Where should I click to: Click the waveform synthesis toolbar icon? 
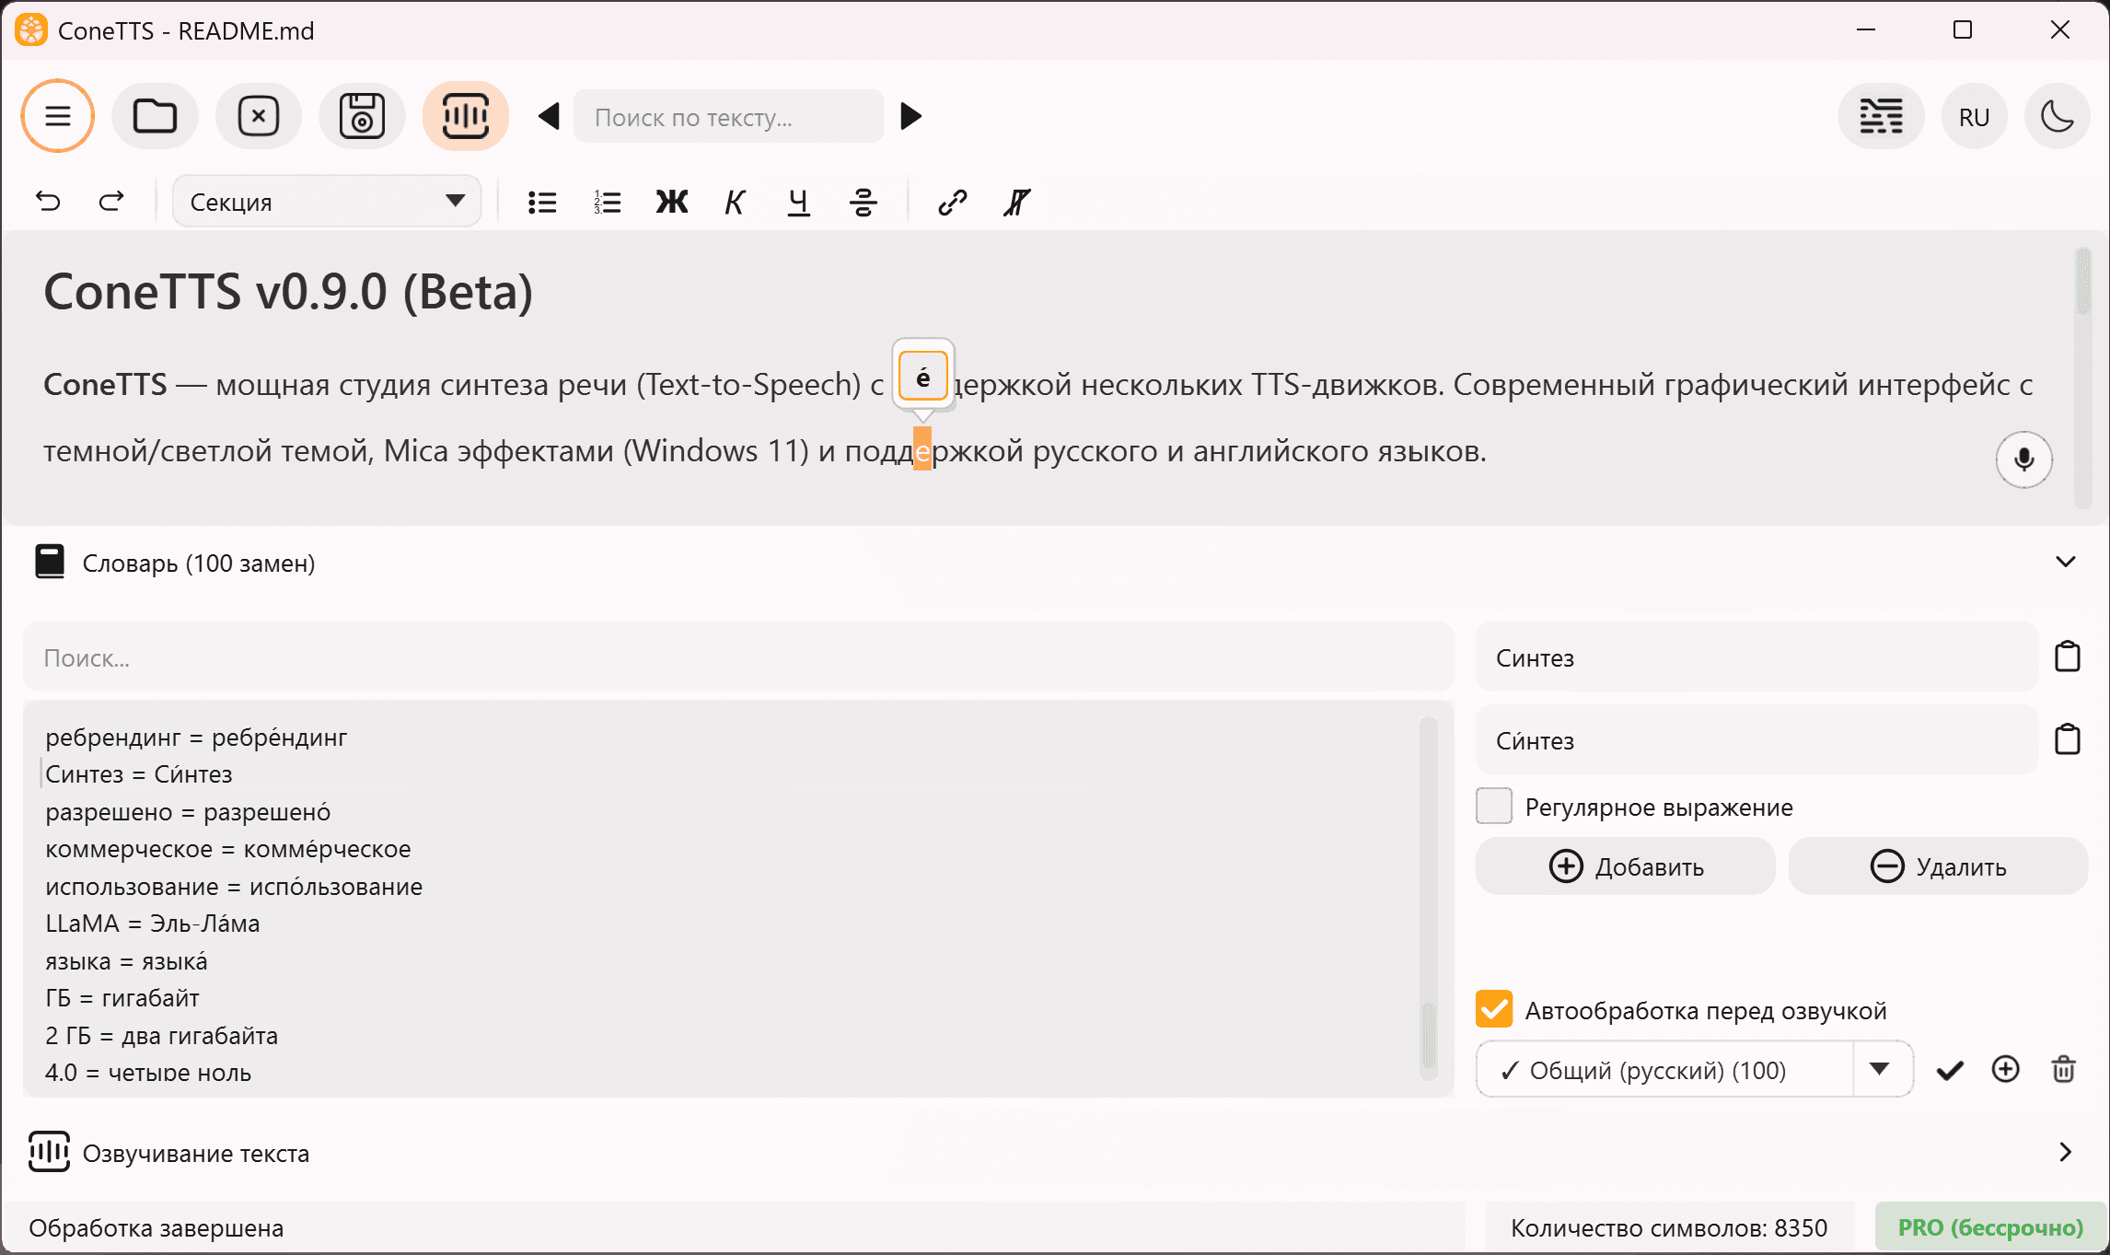point(466,116)
